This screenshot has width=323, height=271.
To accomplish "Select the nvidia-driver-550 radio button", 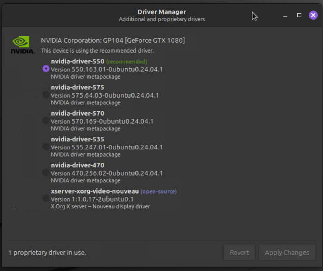I will click(46, 69).
